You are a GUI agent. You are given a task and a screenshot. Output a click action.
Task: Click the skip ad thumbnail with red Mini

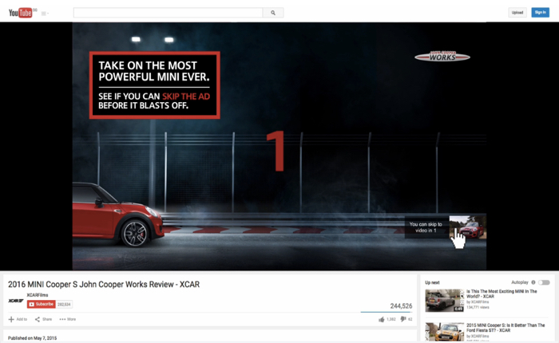pos(467,227)
